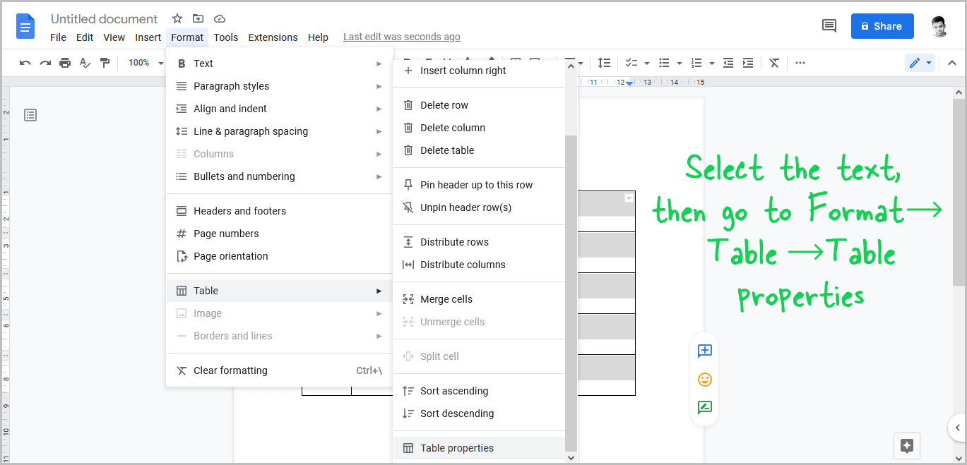Open the print dialog

(64, 63)
